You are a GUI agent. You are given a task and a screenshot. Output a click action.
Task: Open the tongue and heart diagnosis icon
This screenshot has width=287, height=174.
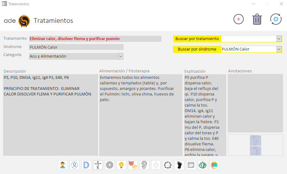pos(133,165)
